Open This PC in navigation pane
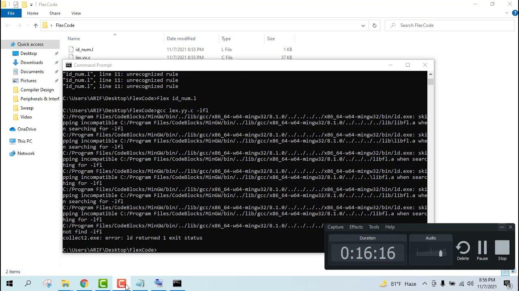Viewport: 519px width, 291px height. [x=25, y=141]
